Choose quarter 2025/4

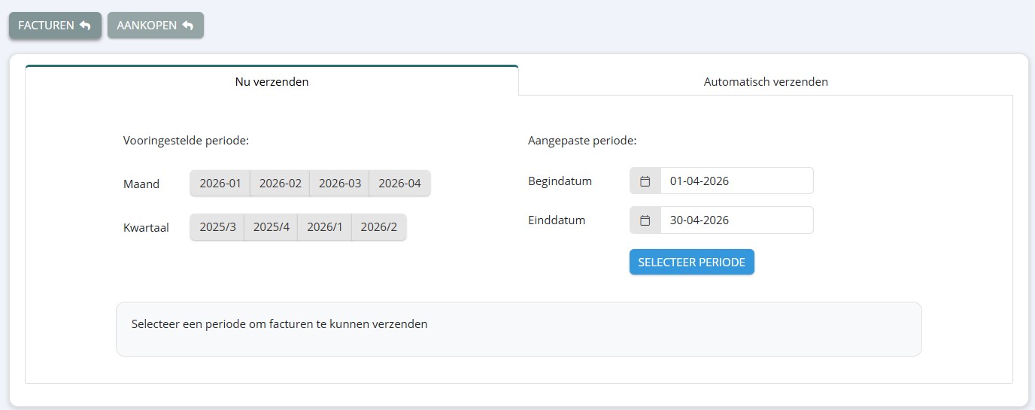coord(271,227)
